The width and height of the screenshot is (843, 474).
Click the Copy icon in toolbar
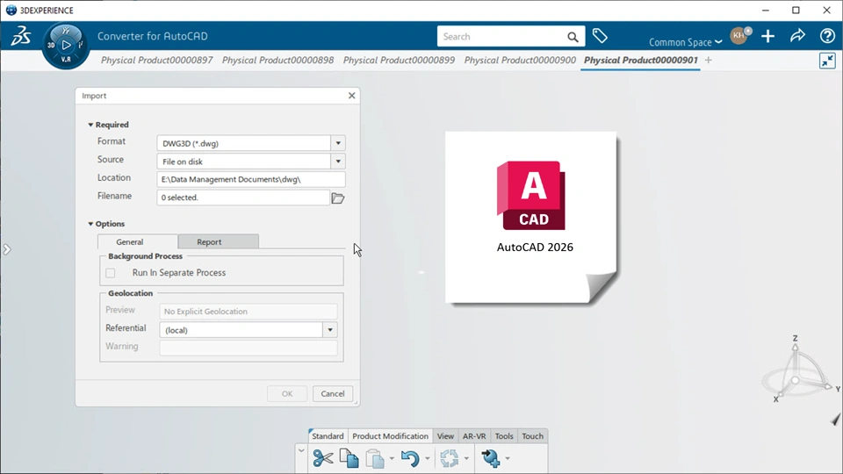pyautogui.click(x=349, y=458)
